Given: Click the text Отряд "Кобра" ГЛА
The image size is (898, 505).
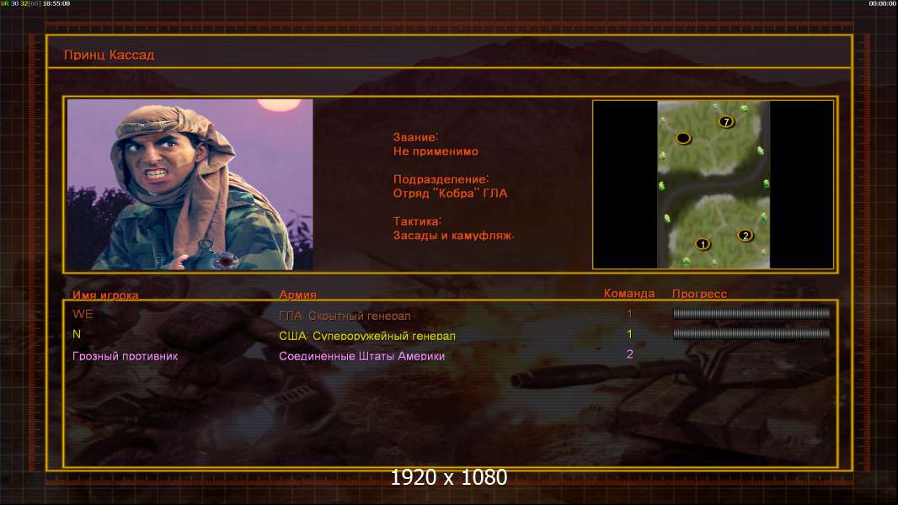Looking at the screenshot, I should 450,194.
